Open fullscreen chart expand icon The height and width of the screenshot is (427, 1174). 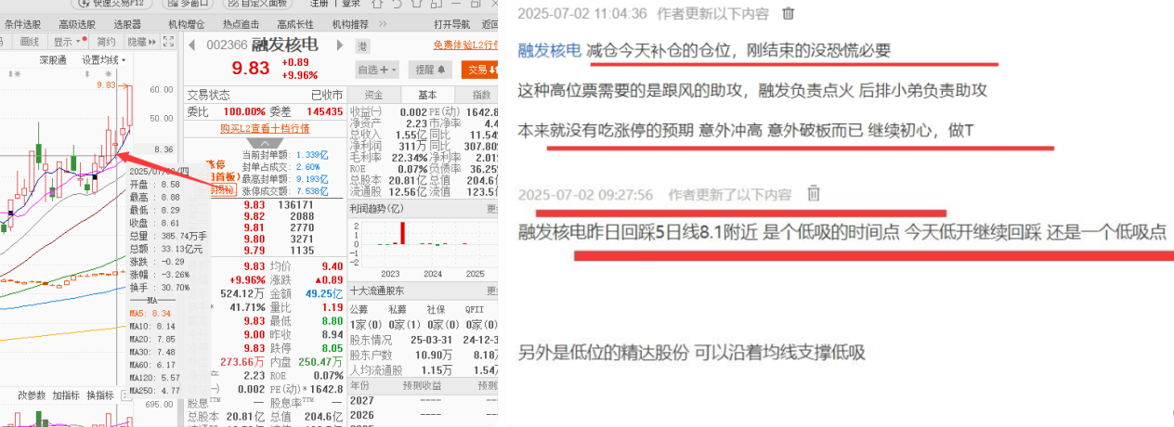pos(168,42)
